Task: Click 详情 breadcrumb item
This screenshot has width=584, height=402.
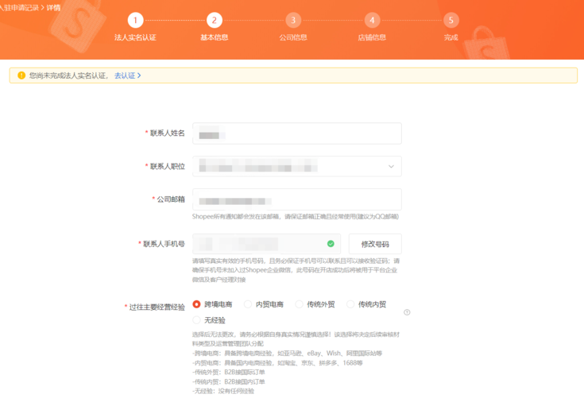Action: click(53, 7)
